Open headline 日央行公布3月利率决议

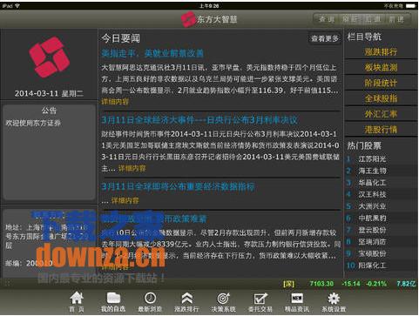click(x=199, y=120)
